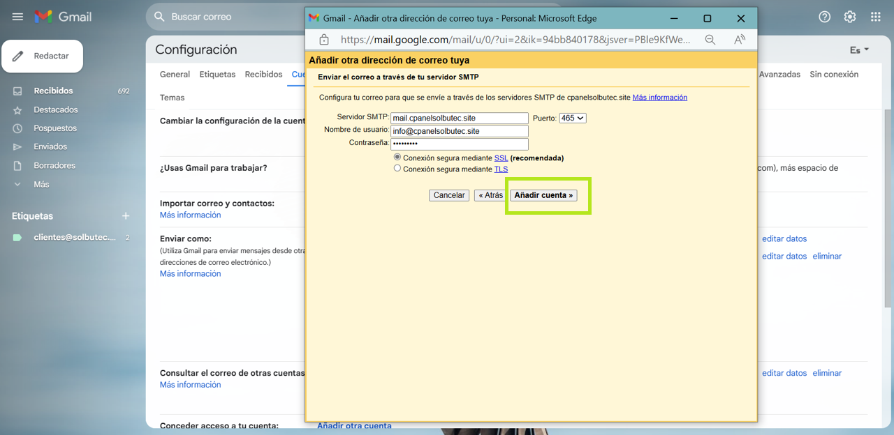View site information lock icon
894x435 pixels.
pos(324,40)
